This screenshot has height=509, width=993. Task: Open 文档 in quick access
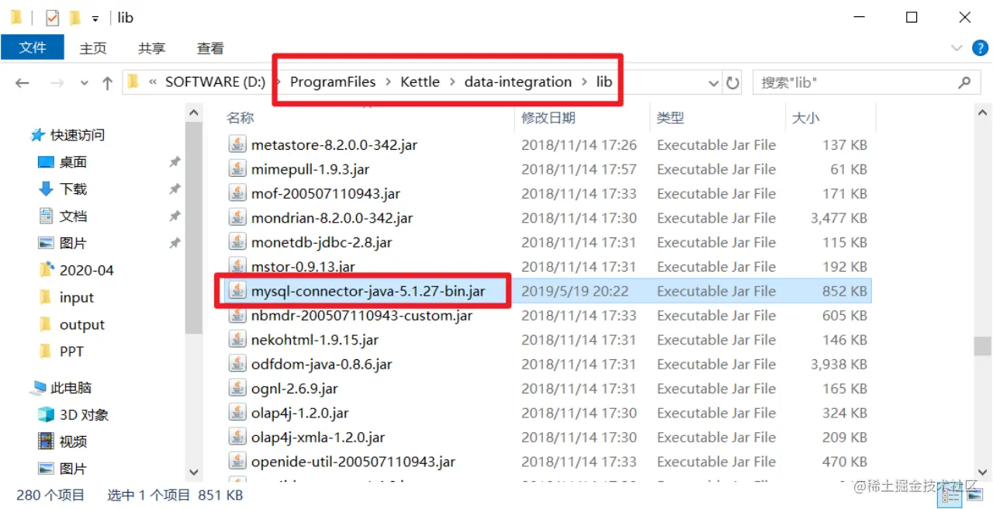73,216
